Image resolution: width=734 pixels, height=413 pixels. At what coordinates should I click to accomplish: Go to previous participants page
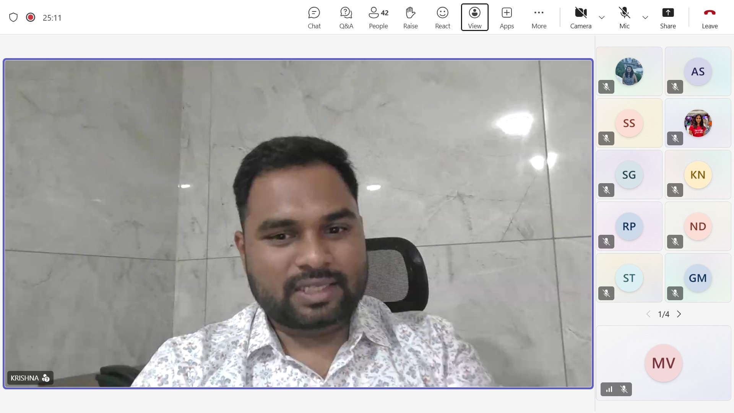pyautogui.click(x=648, y=314)
